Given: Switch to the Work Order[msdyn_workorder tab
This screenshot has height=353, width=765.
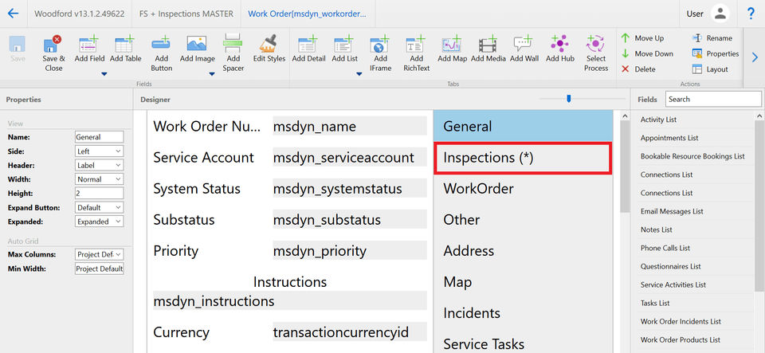Looking at the screenshot, I should (x=308, y=14).
